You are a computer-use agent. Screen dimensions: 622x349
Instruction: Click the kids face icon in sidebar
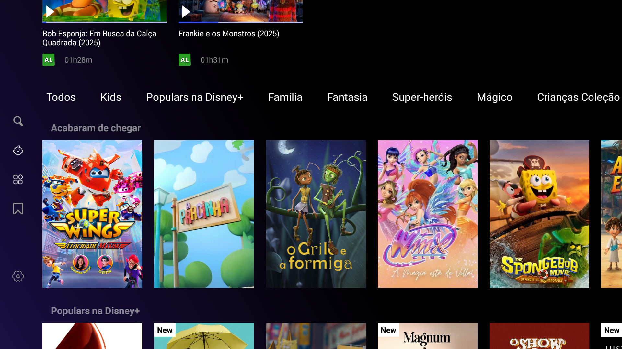point(18,150)
